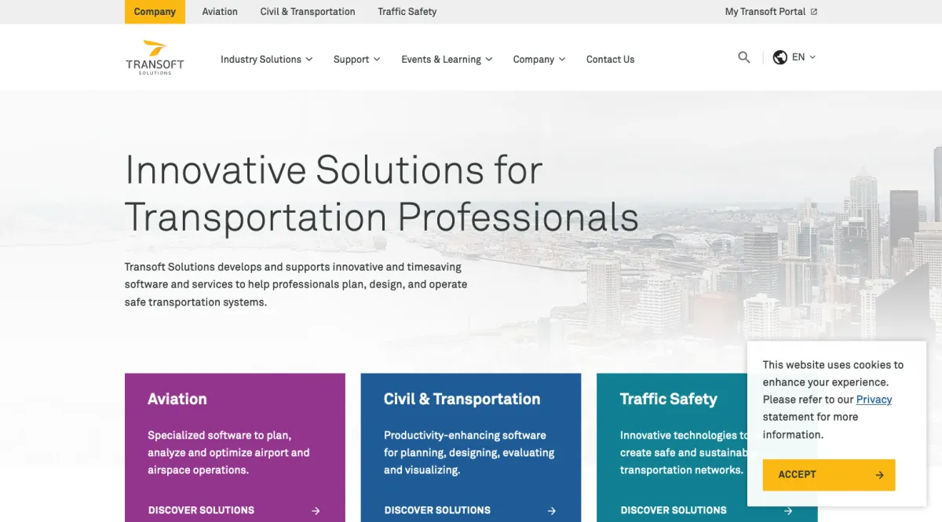Expand the Industry Solutions menu
The height and width of the screenshot is (522, 942).
coord(267,60)
